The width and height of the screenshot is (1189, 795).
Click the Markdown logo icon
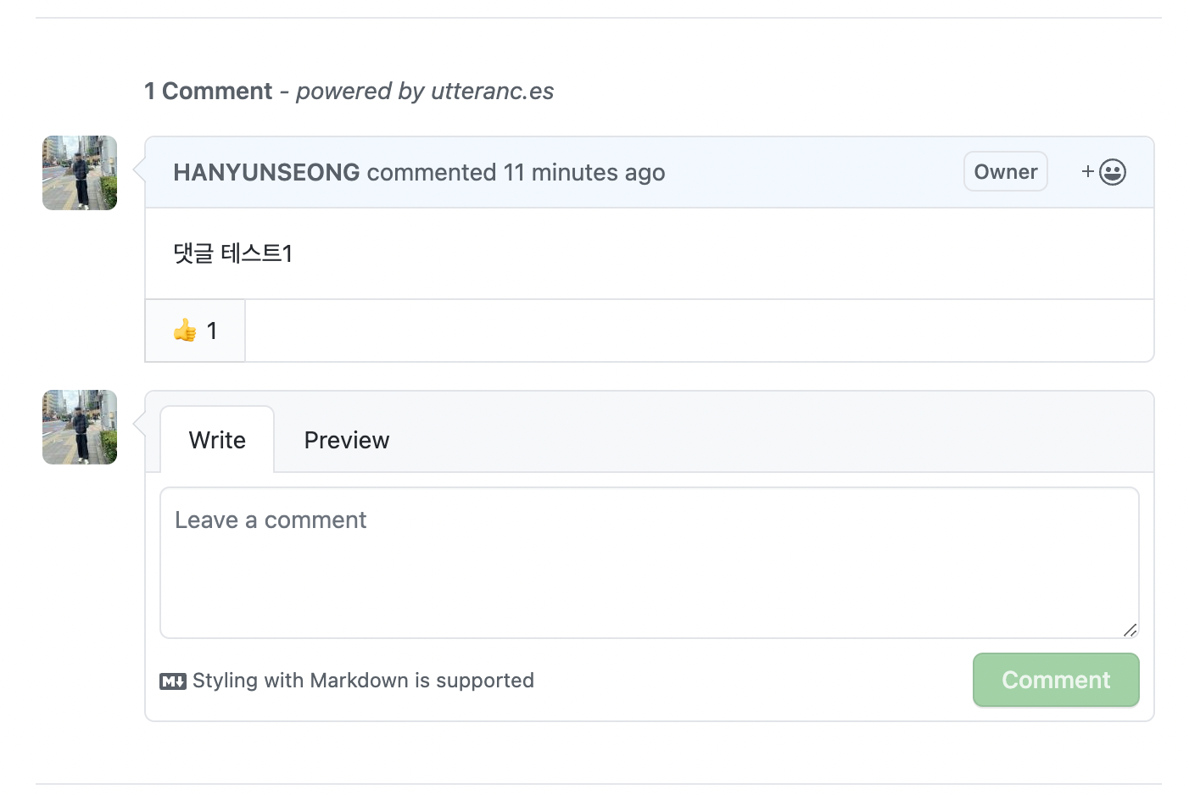coord(173,681)
